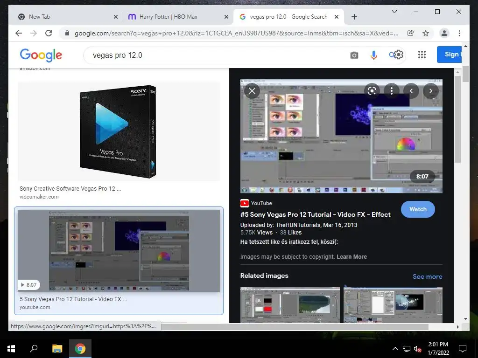This screenshot has height=358, width=478.
Task: Open the large tutorial preview image
Action: (x=341, y=136)
